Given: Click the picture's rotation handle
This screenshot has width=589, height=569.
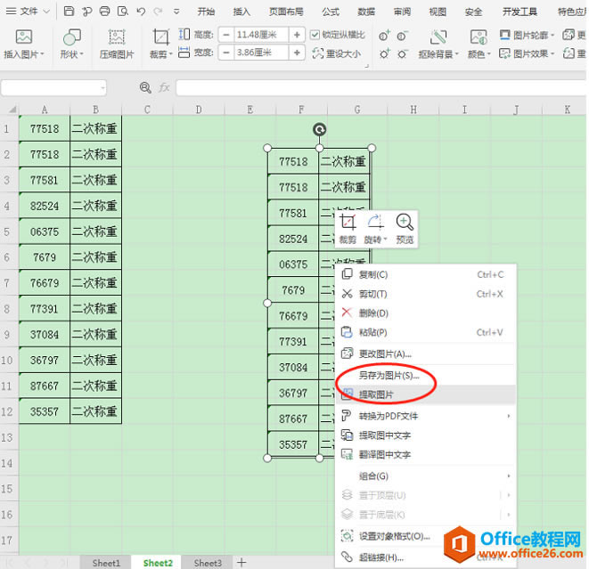Looking at the screenshot, I should click(x=319, y=129).
